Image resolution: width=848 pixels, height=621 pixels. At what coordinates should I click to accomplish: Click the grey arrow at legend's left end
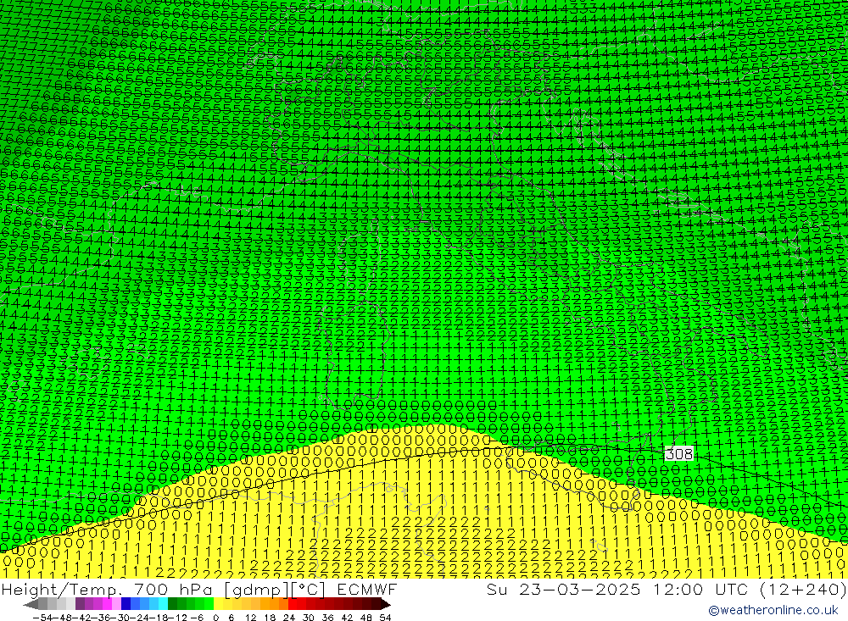point(31,604)
